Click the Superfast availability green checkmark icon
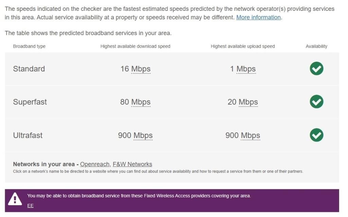Viewport: 348px width, 217px height. click(316, 102)
